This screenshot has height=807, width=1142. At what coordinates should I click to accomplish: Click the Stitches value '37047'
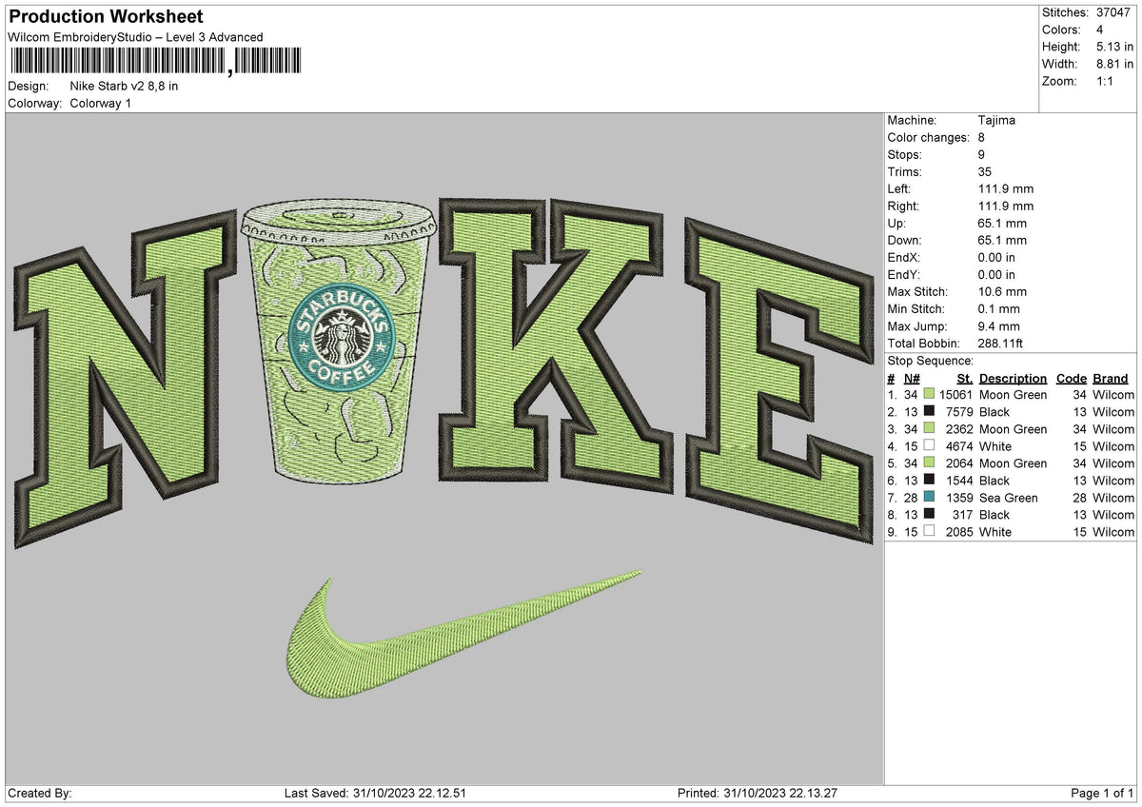(1112, 12)
